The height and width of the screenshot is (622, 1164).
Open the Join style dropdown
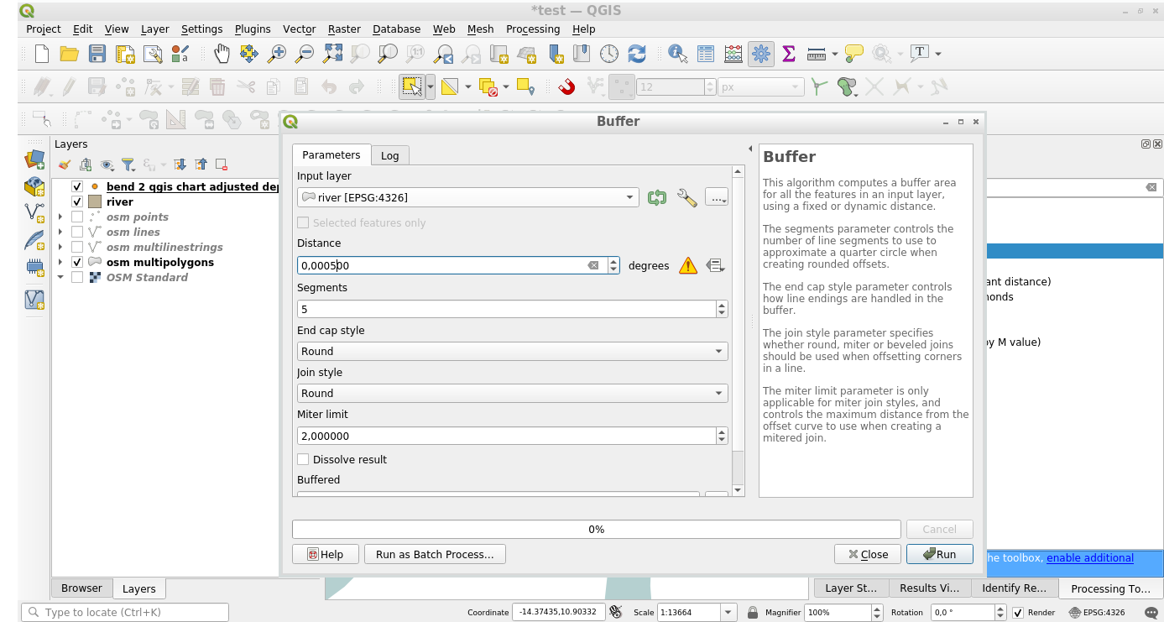[513, 393]
